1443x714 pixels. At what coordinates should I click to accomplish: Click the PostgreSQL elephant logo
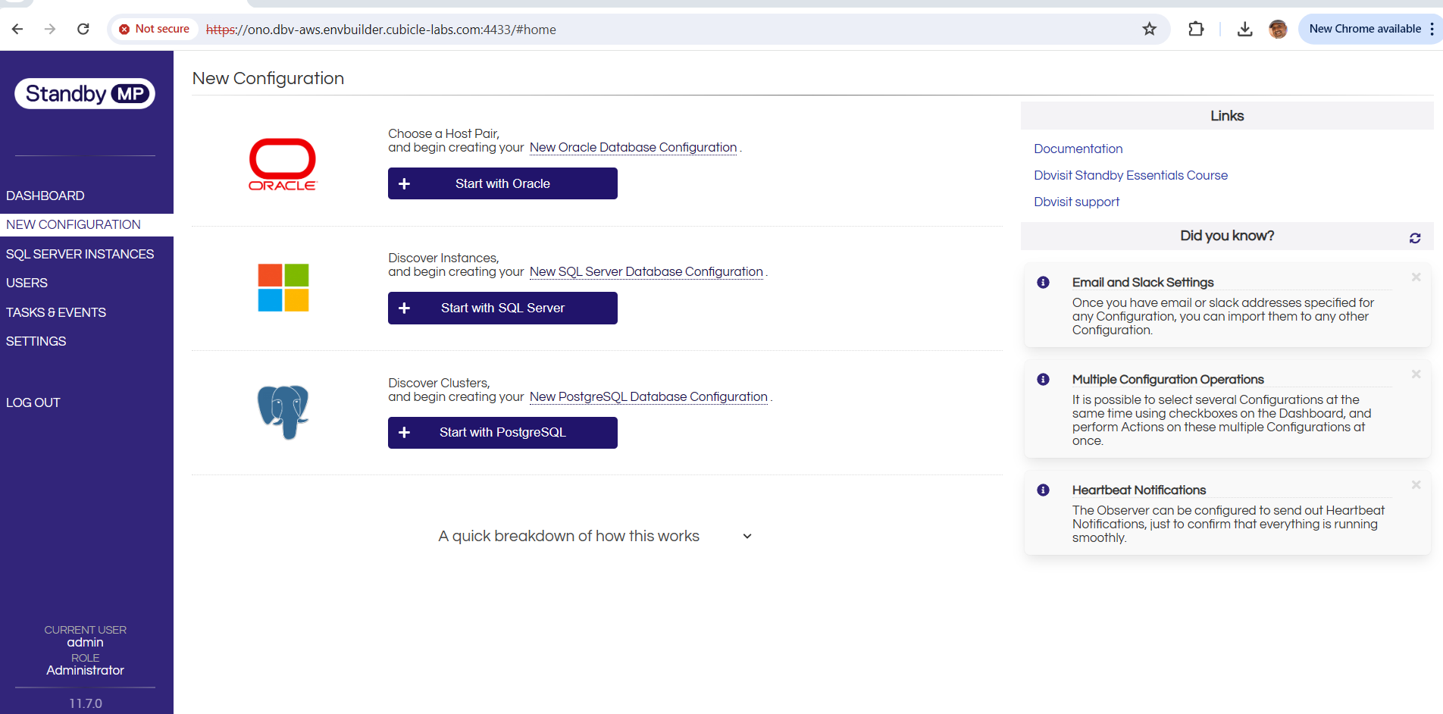[283, 412]
